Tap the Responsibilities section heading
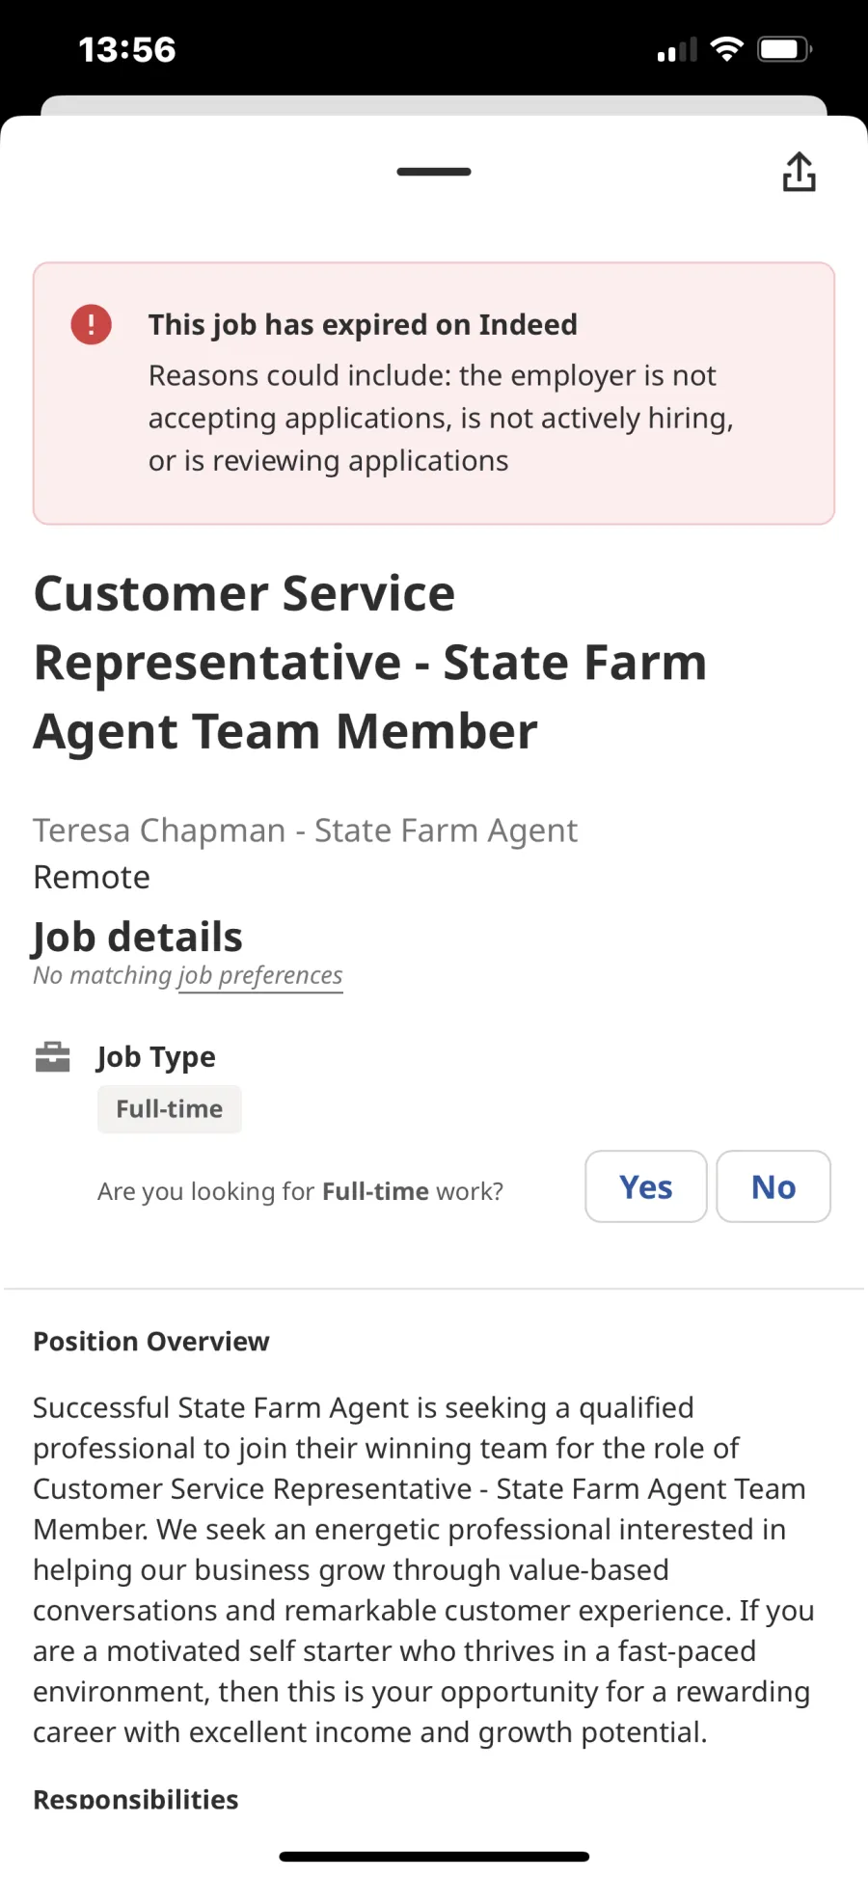Viewport: 868px width, 1878px height. (136, 1799)
